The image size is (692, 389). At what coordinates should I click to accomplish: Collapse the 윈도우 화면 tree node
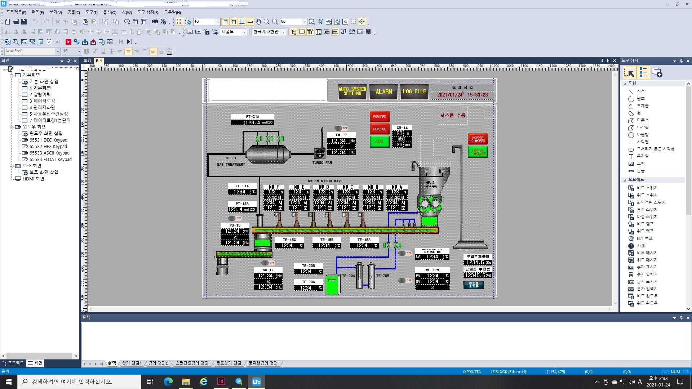11,127
